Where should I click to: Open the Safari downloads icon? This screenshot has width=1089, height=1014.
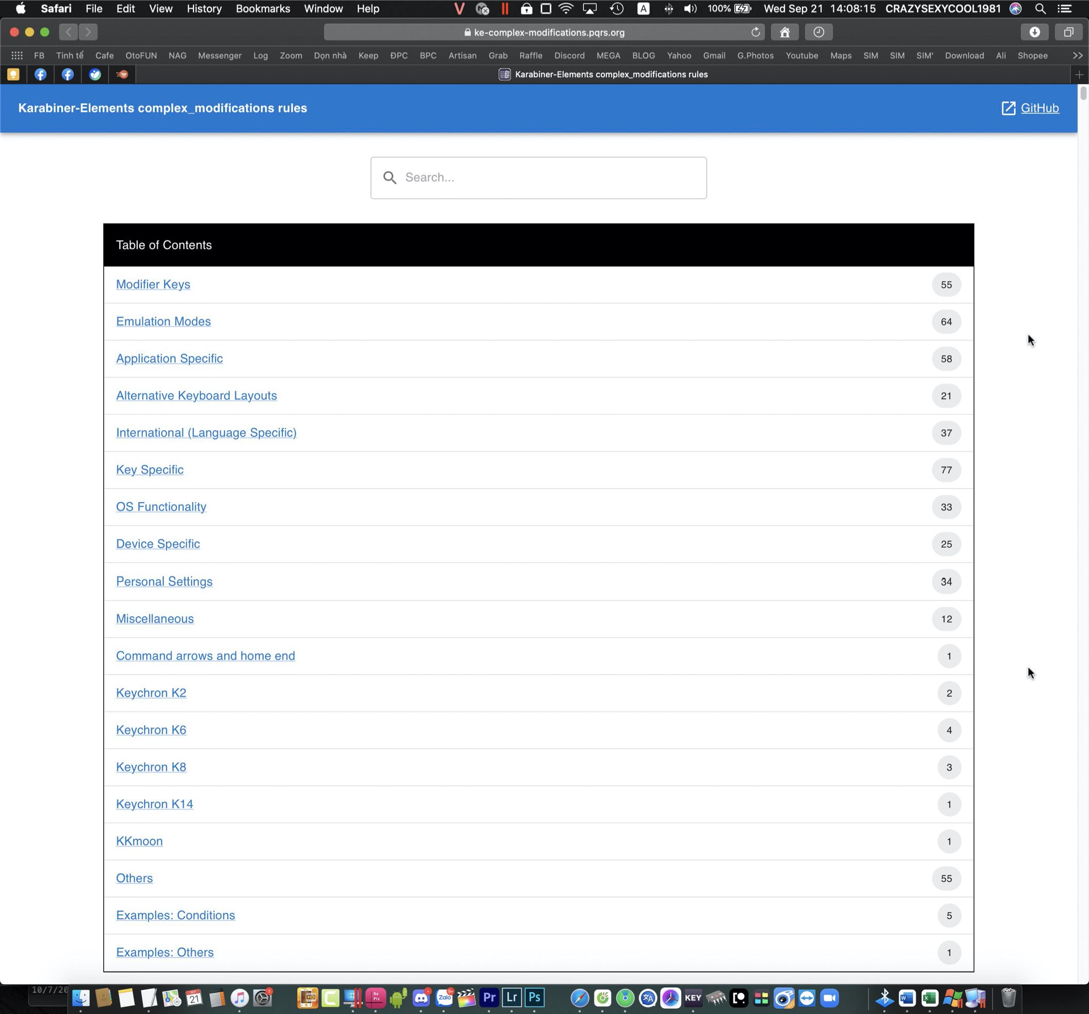coord(1035,32)
